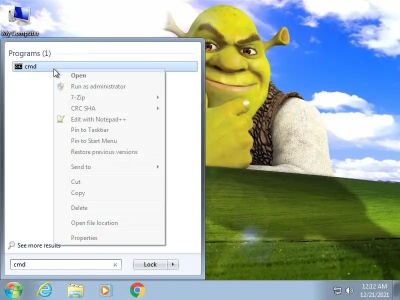The width and height of the screenshot is (400, 300).
Task: Click the Lock button
Action: [150, 264]
